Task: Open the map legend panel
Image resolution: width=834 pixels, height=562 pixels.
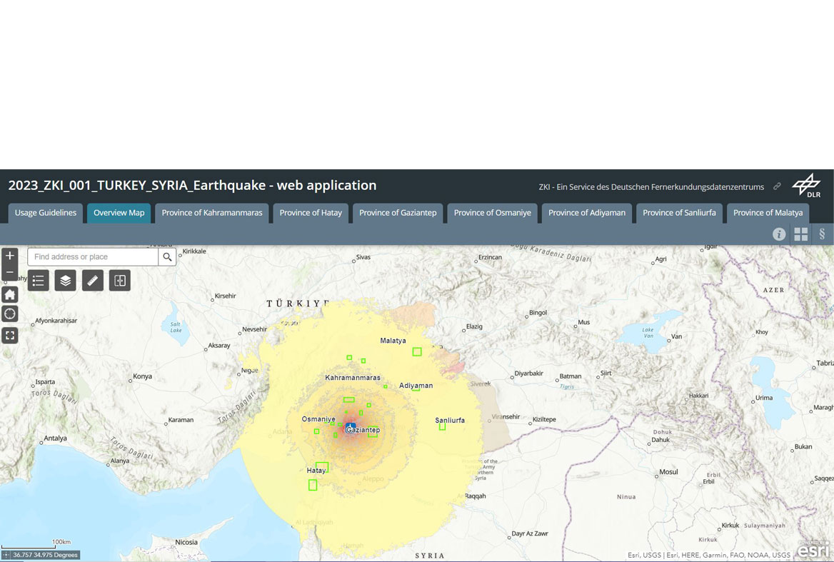Action: pyautogui.click(x=39, y=281)
